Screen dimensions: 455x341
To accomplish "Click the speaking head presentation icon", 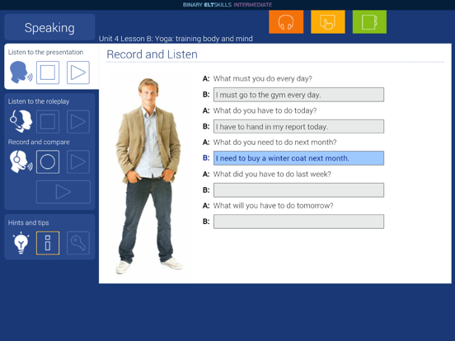I will point(21,72).
